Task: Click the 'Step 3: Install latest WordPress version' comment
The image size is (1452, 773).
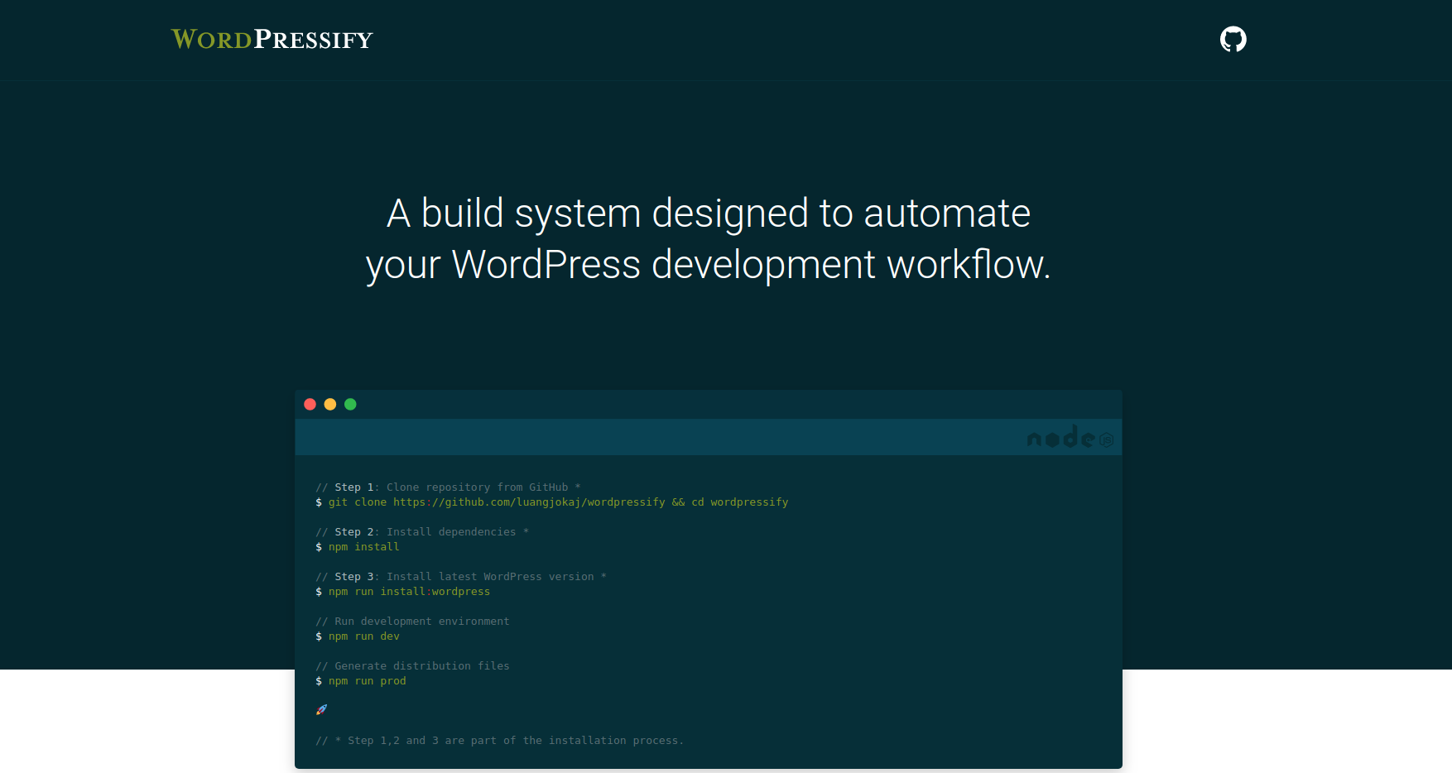Action: tap(461, 577)
